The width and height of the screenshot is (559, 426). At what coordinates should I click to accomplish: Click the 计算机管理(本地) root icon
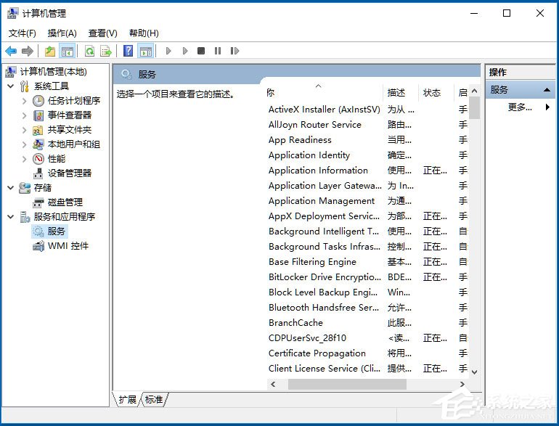[11, 72]
